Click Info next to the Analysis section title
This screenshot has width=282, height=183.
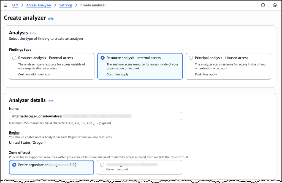coord(32,33)
